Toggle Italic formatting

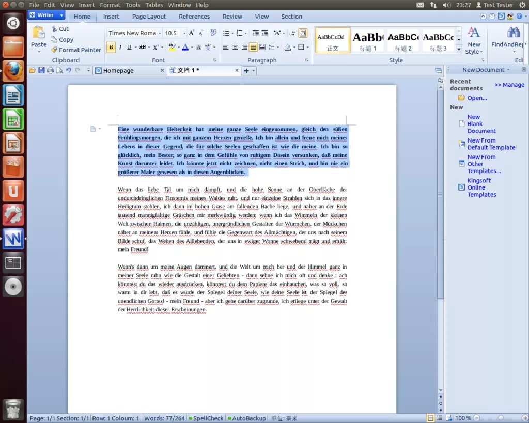tap(120, 47)
